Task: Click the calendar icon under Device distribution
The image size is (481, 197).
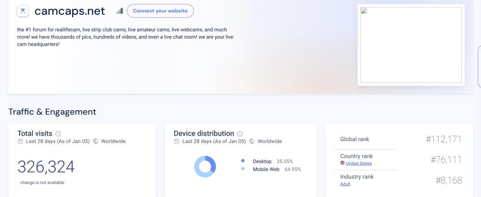Action: click(x=177, y=141)
